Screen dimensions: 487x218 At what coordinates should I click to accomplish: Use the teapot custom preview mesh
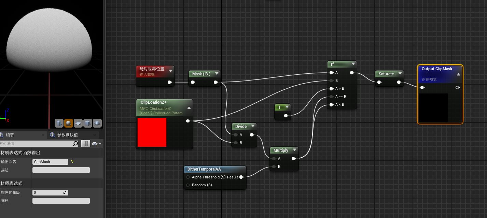click(97, 123)
